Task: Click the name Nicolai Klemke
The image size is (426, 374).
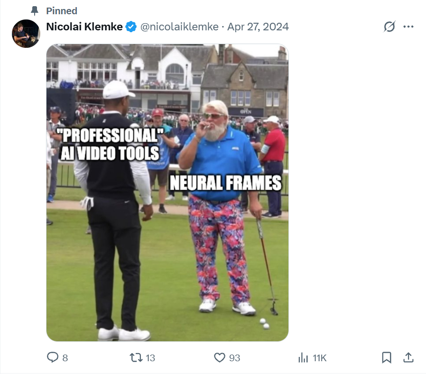Action: coord(83,27)
